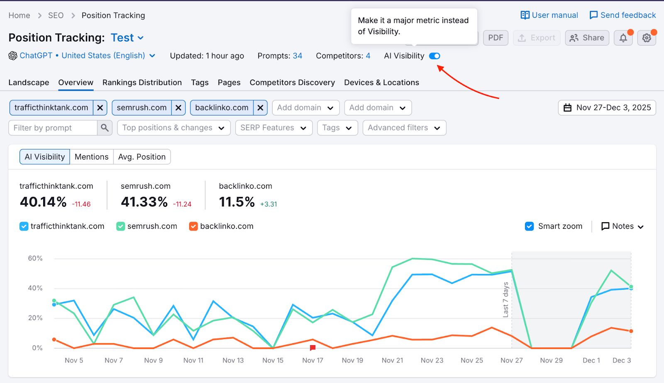Open the Advanced filters dropdown
Image resolution: width=664 pixels, height=383 pixels.
click(404, 128)
